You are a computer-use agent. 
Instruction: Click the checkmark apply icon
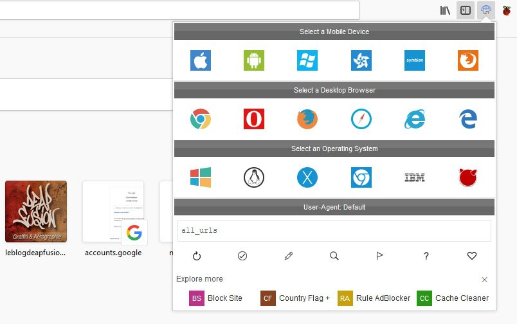pyautogui.click(x=242, y=256)
